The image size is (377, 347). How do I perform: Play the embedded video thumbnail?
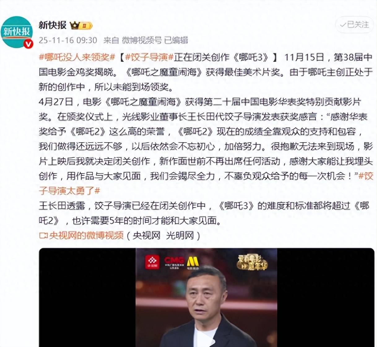pos(206,298)
